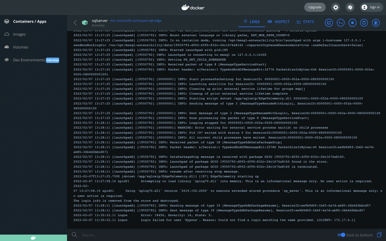Click the RUNNING status label
Image resolution: width=386 pixels, height=241 pixels.
[98, 26]
